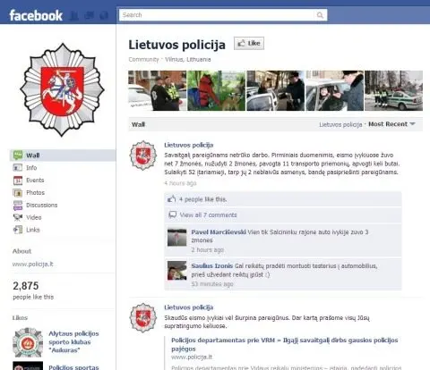
Task: Open messages icon in header
Action: 89,15
